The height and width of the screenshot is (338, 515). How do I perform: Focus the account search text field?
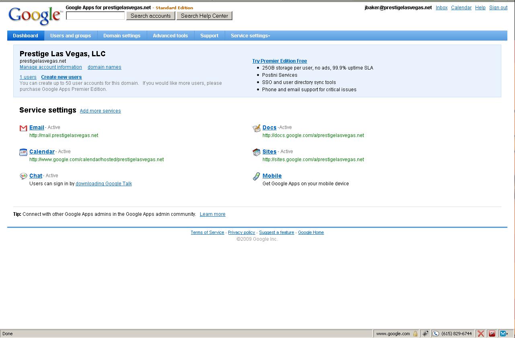tap(95, 16)
